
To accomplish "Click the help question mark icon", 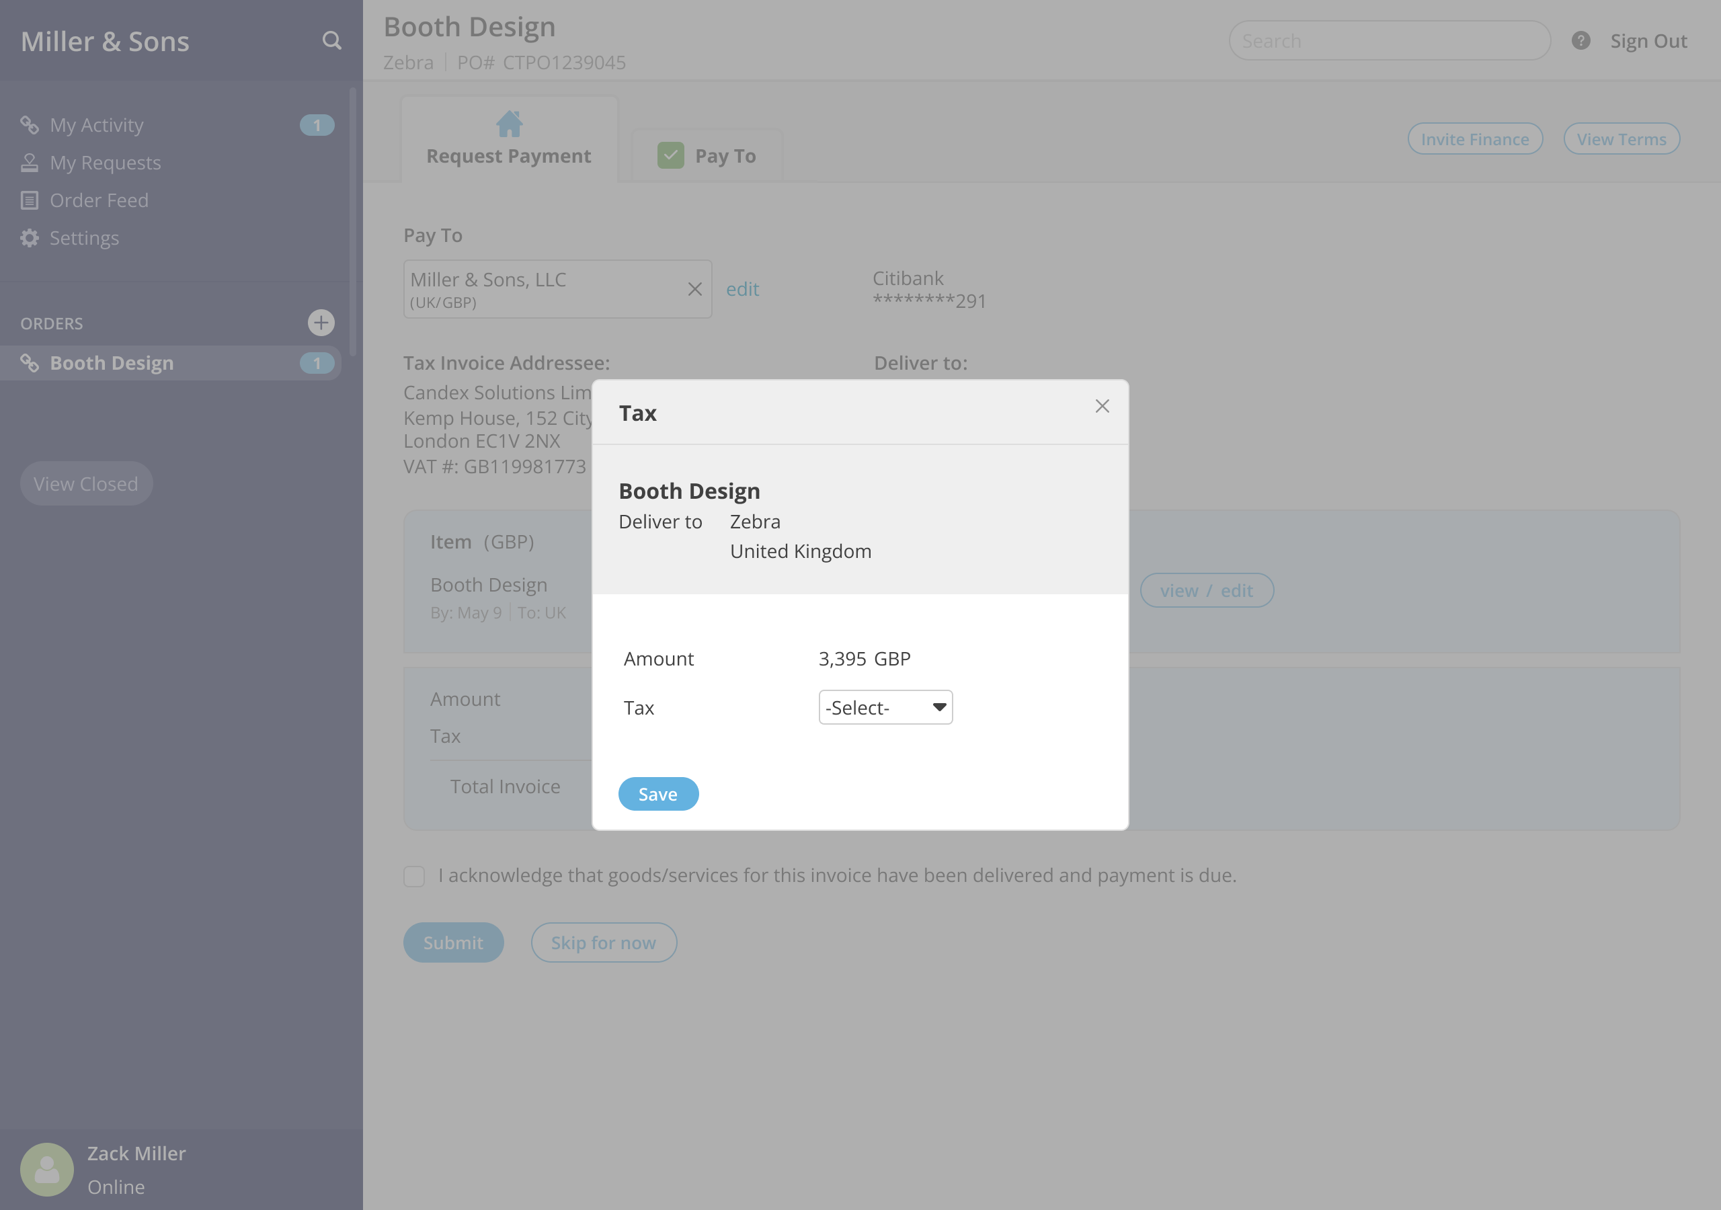I will coord(1580,40).
